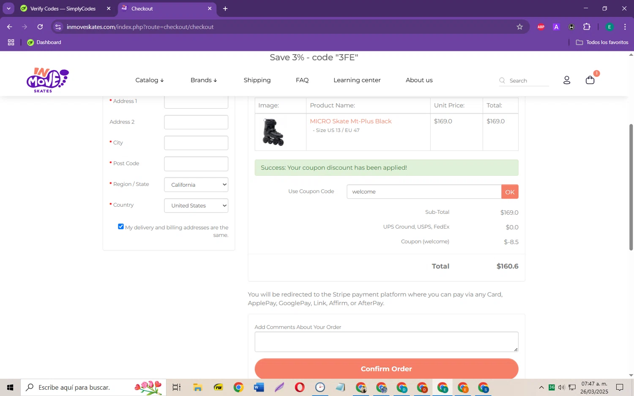
Task: Click the volume speaker icon
Action: [x=561, y=387]
